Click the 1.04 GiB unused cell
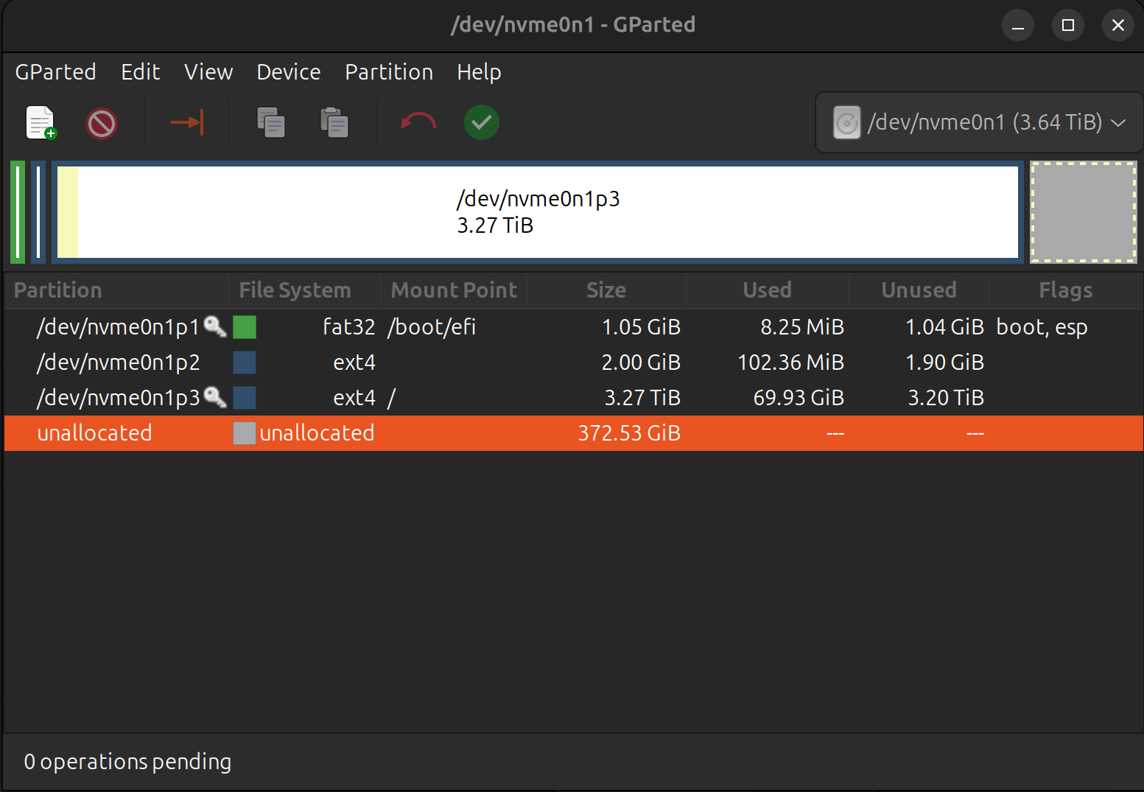This screenshot has width=1144, height=792. click(x=944, y=327)
